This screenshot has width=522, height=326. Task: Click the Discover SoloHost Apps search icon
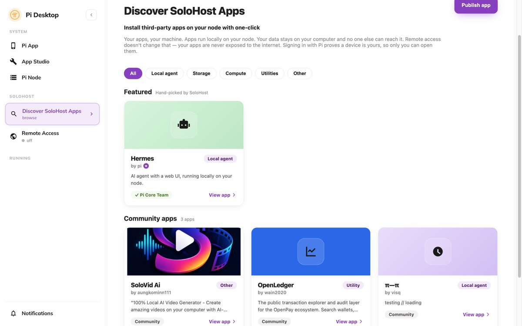point(14,114)
